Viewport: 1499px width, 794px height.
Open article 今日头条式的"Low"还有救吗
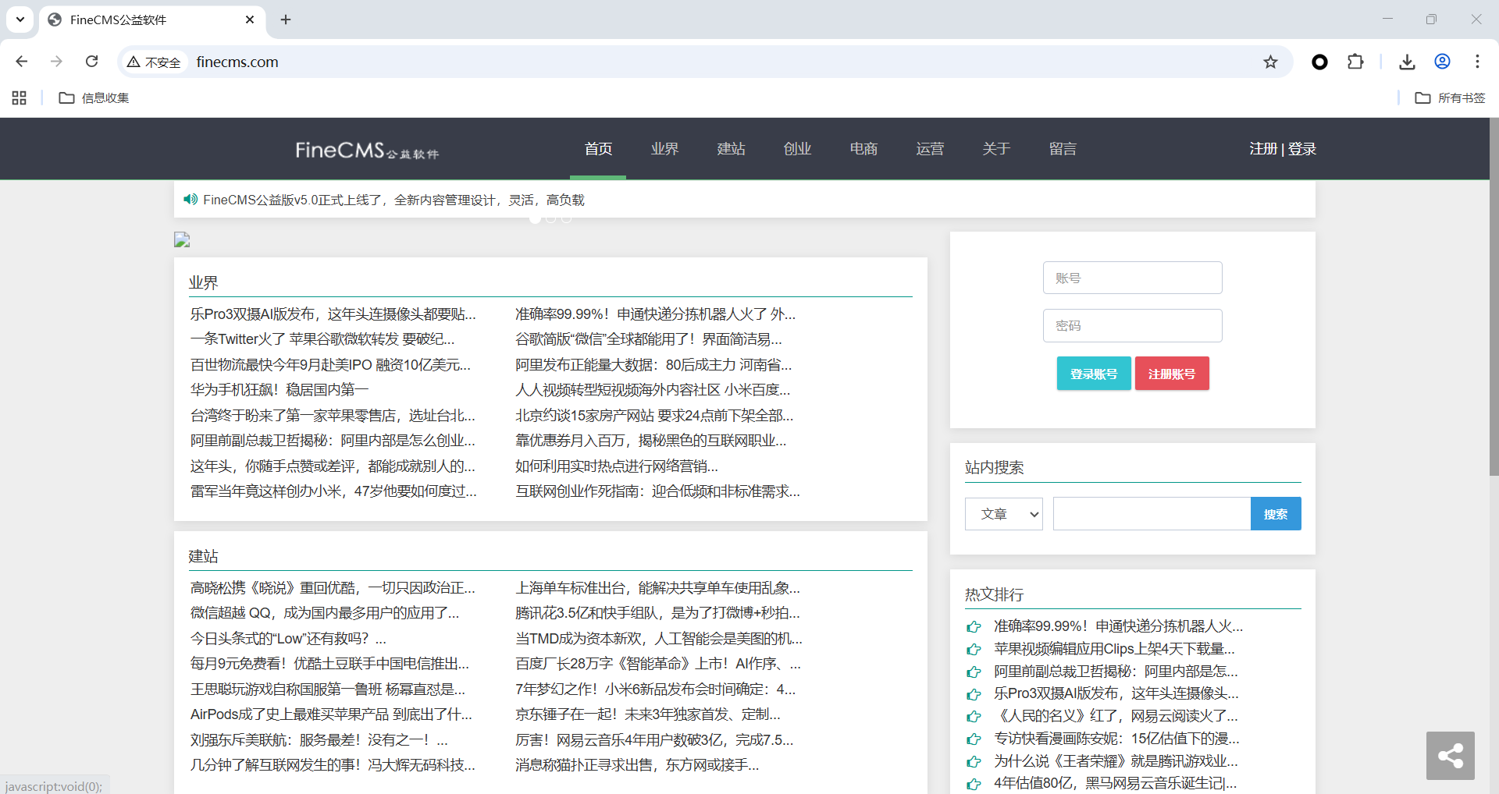(x=288, y=639)
